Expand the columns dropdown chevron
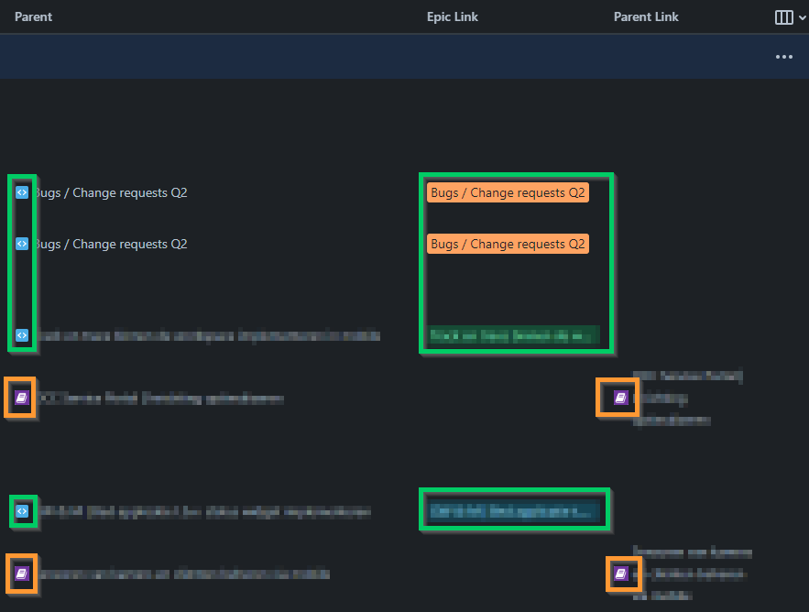Viewport: 809px width, 612px height. (x=803, y=17)
